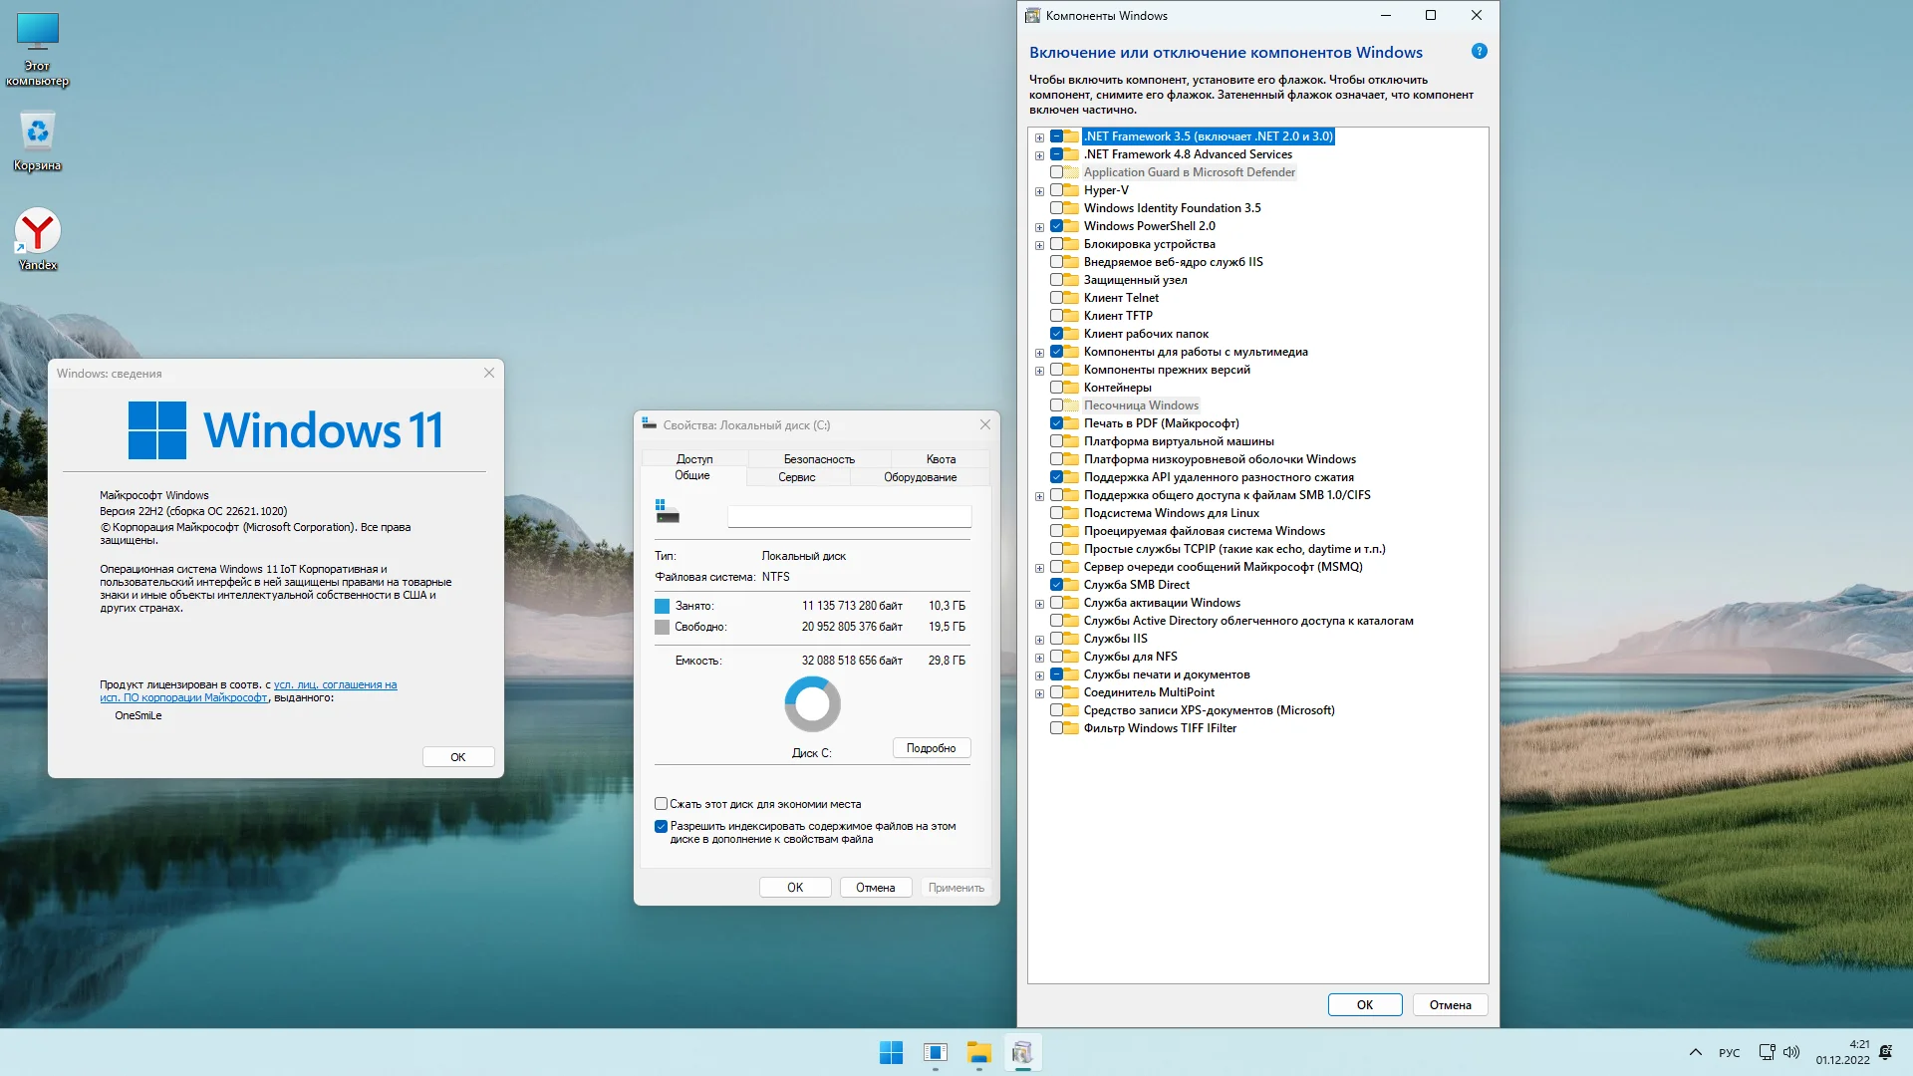Screen dimensions: 1913x1076
Task: Switch to the Безопасность tab
Action: pos(818,459)
